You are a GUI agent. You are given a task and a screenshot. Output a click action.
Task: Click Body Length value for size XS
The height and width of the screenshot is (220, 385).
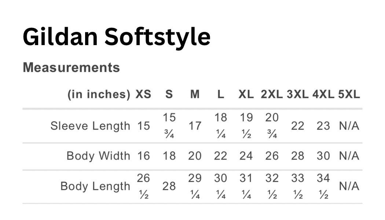click(143, 186)
